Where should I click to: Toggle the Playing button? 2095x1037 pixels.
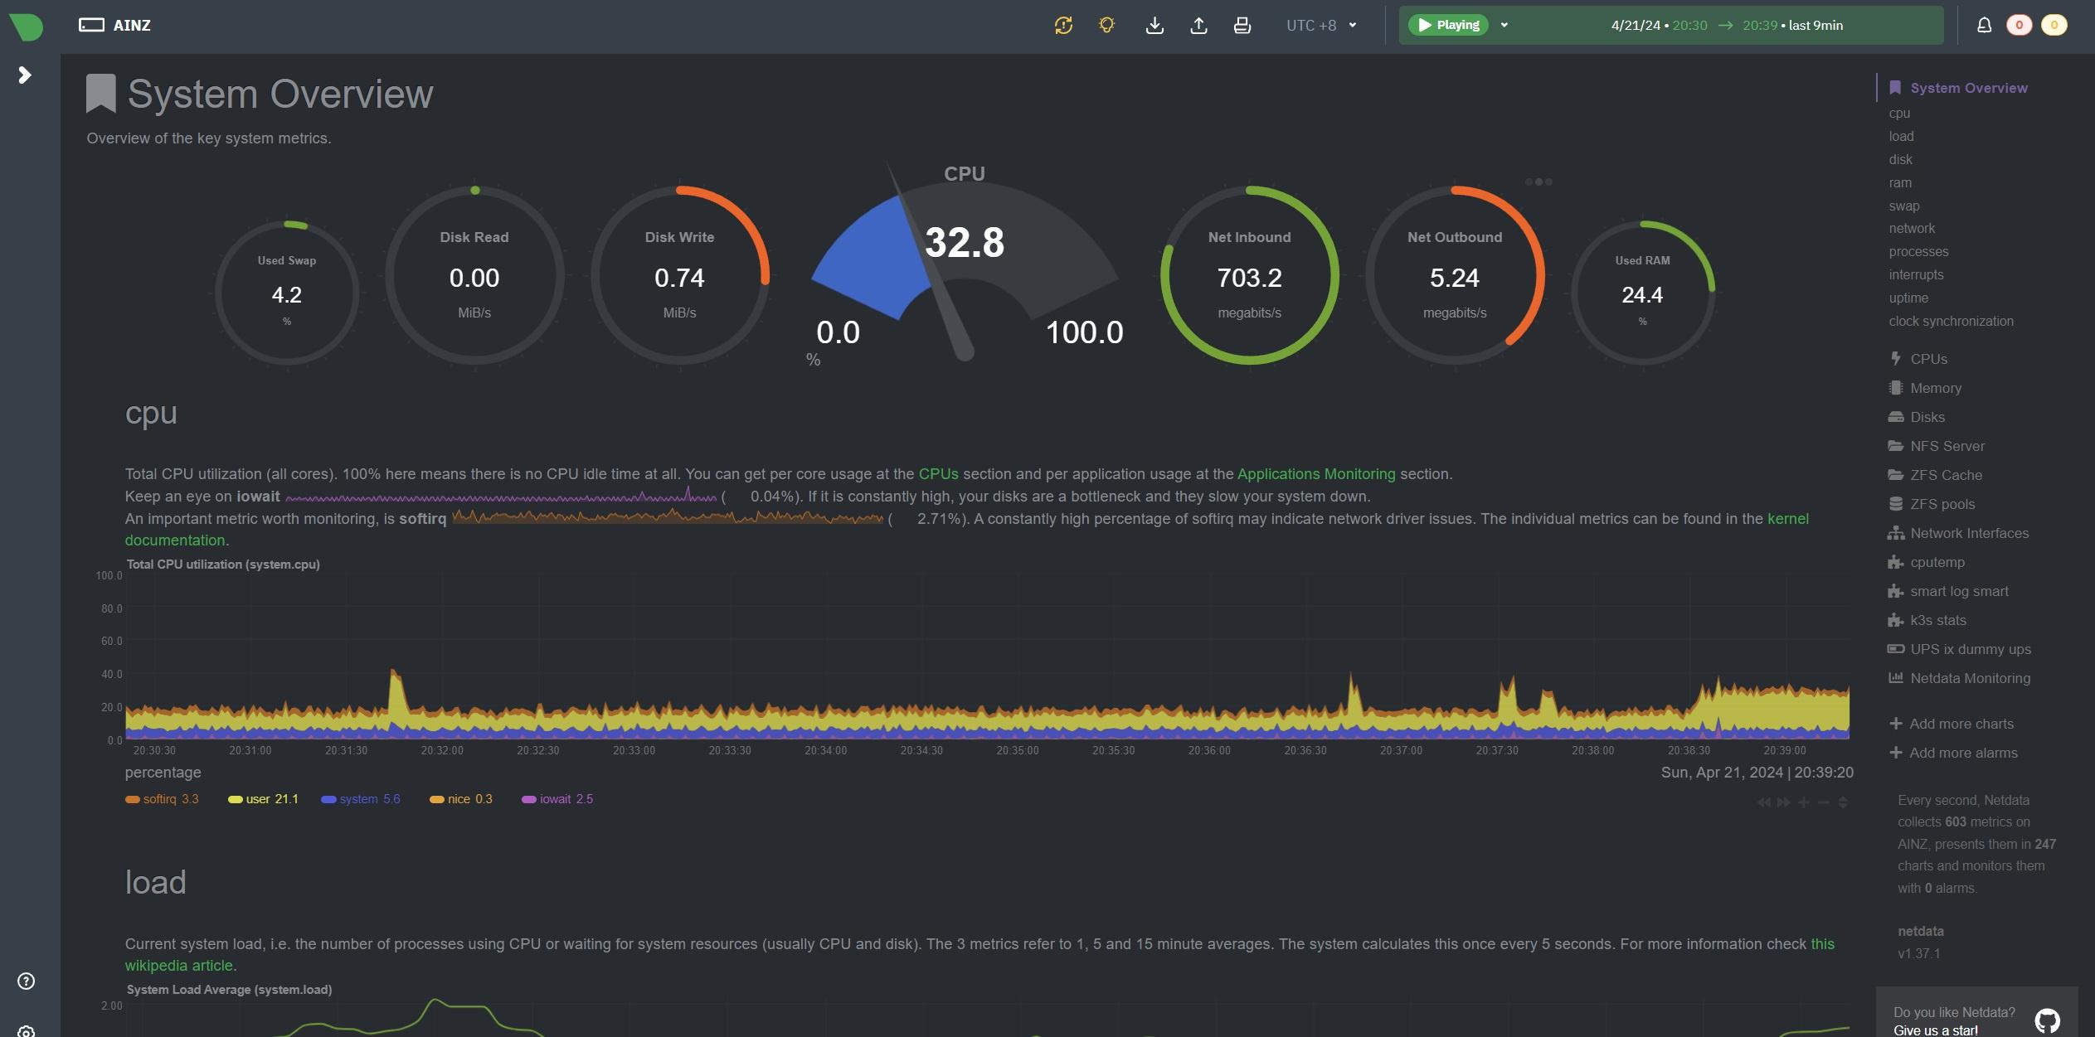(x=1448, y=26)
